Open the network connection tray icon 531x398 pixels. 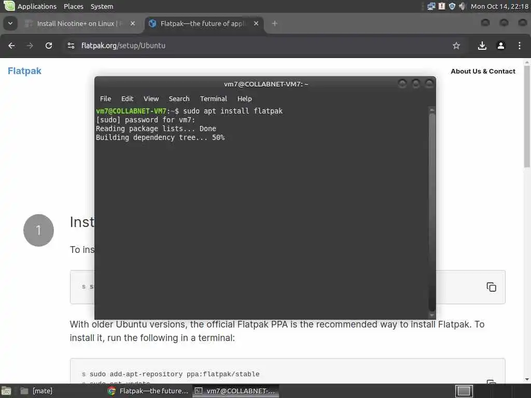(431, 6)
